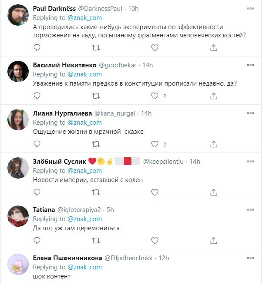266x285 pixels.
Task: Open the @goodbekar handle
Action: [117, 65]
